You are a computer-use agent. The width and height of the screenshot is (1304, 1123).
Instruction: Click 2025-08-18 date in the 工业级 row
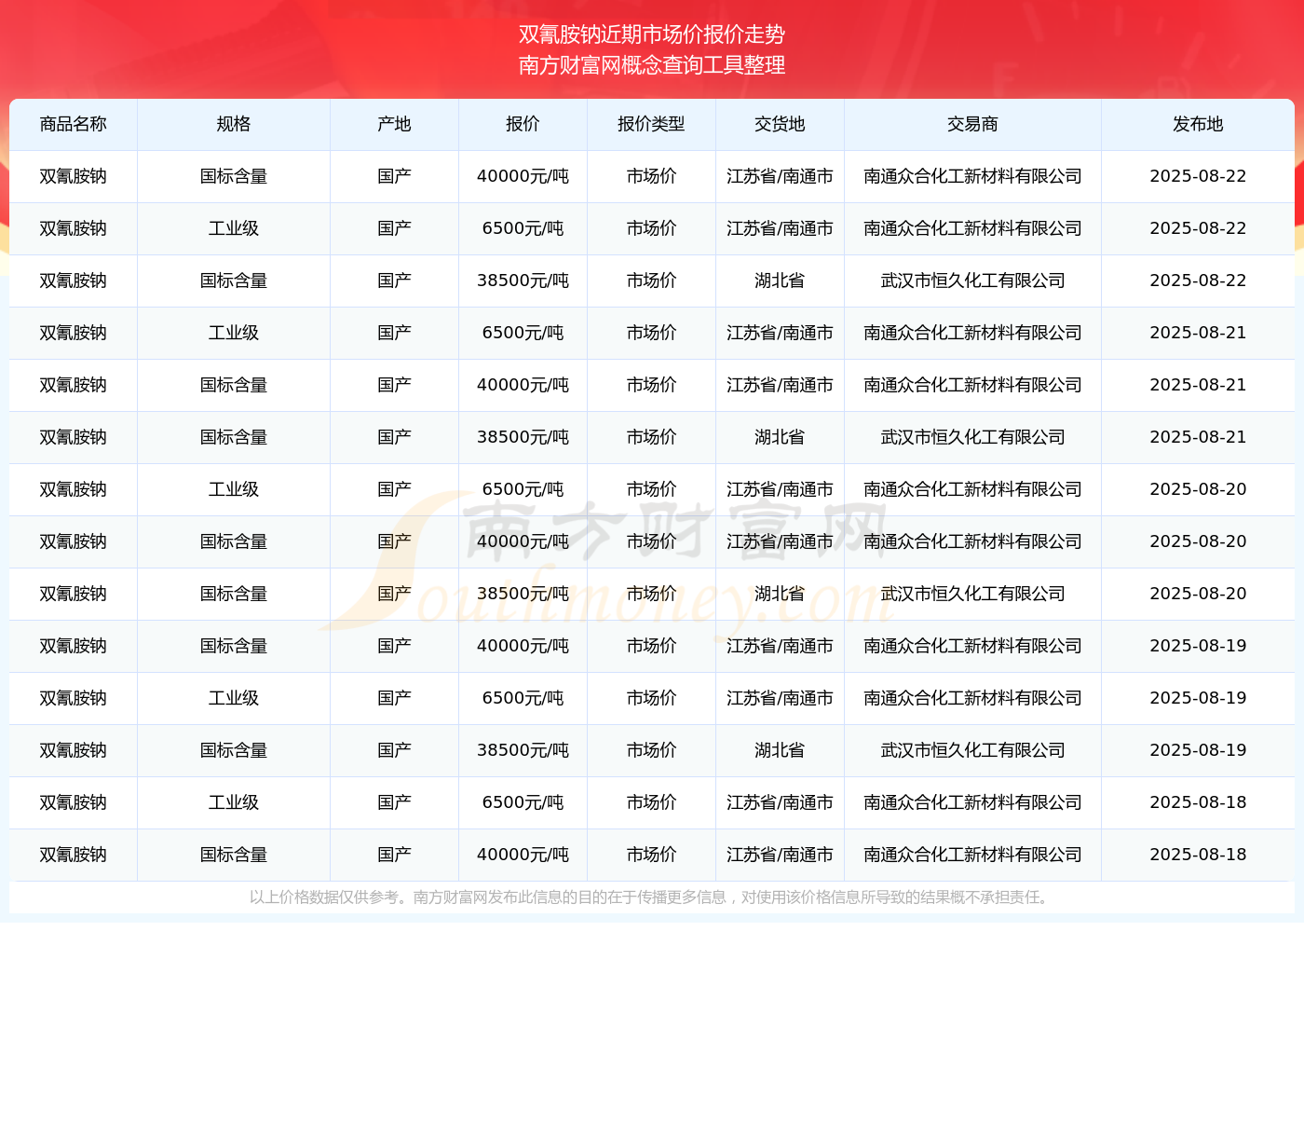[x=1198, y=802]
